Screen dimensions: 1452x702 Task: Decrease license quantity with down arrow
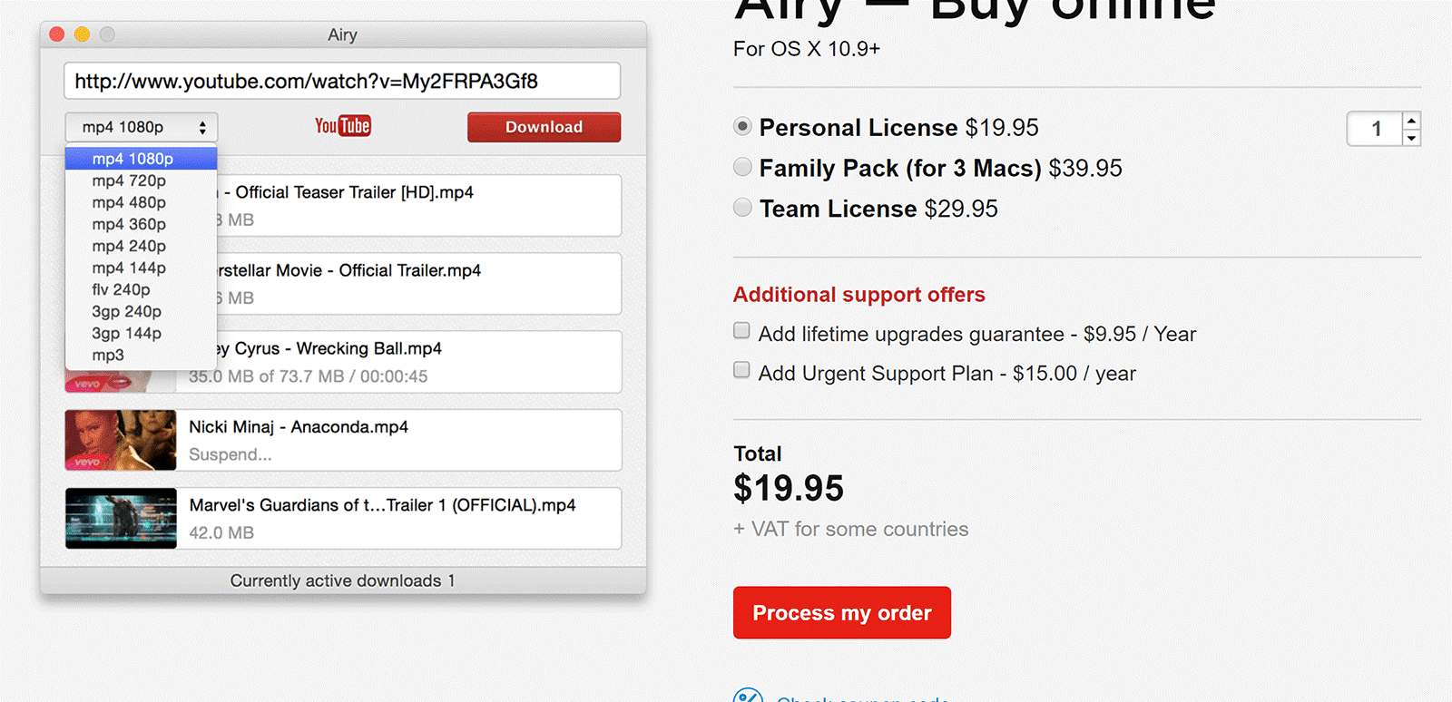1411,138
